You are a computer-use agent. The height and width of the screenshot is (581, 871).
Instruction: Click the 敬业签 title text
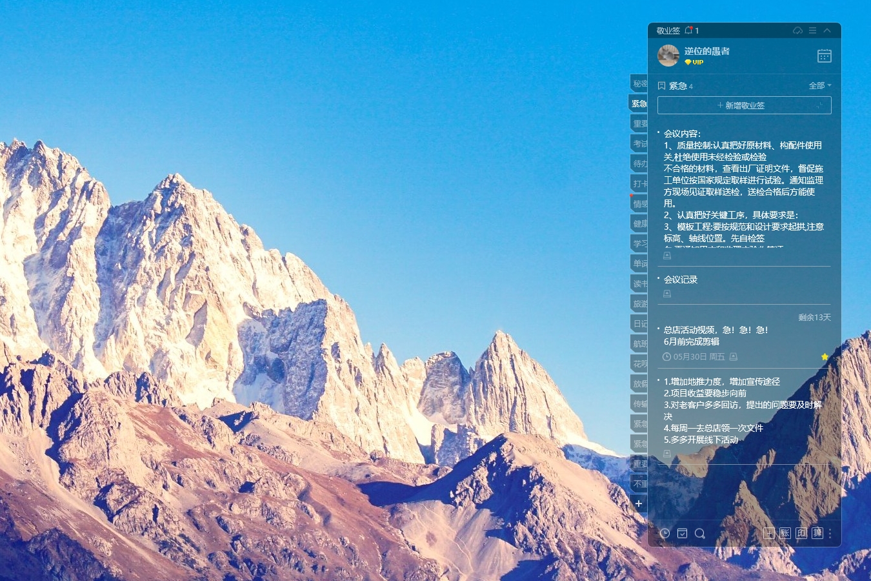pos(668,30)
